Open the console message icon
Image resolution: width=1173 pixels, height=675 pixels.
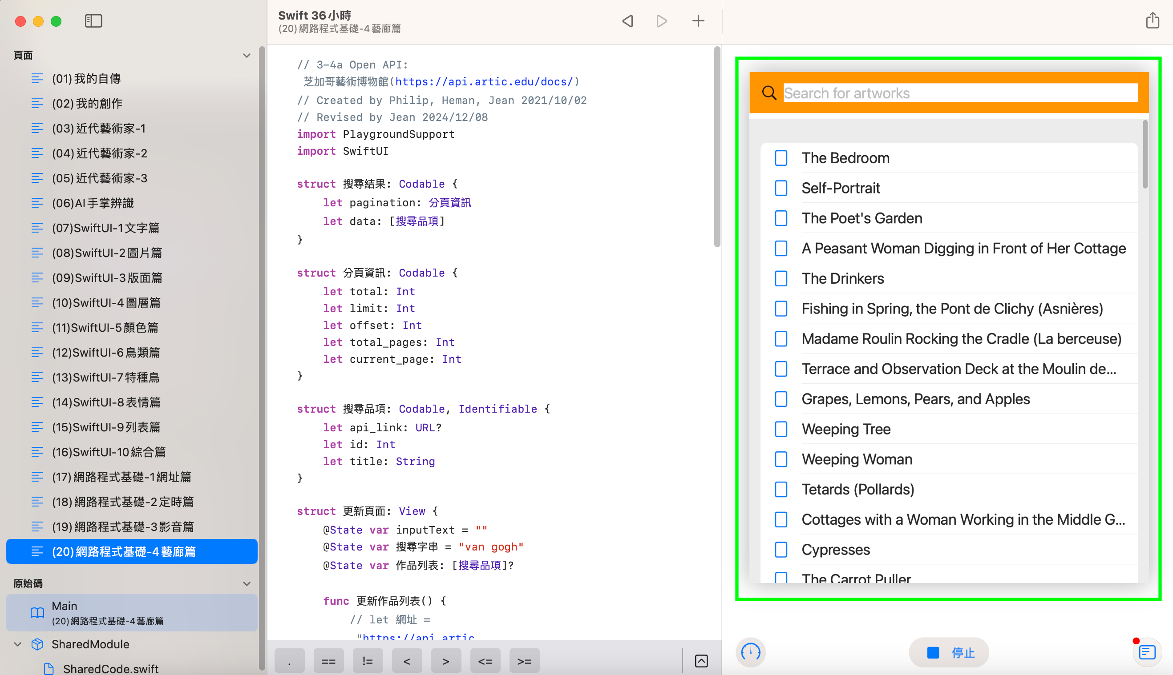pyautogui.click(x=1147, y=652)
